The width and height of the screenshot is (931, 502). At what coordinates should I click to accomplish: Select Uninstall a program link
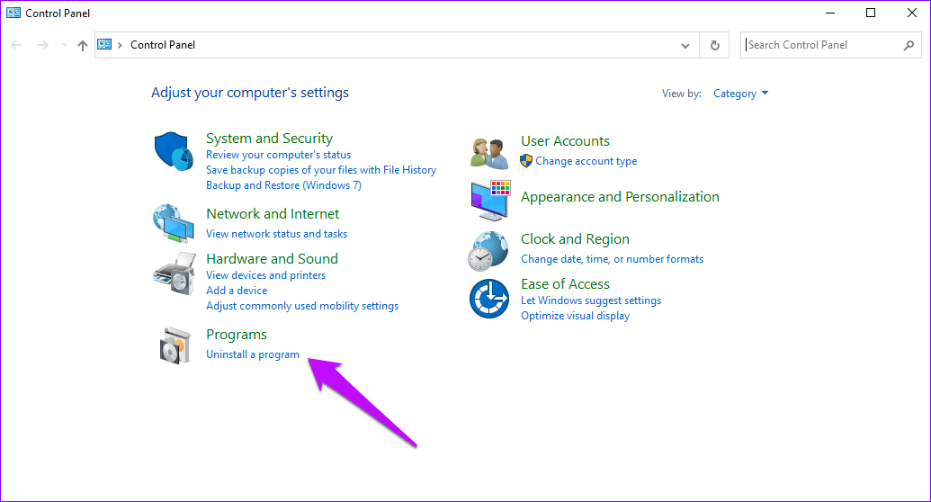point(253,354)
